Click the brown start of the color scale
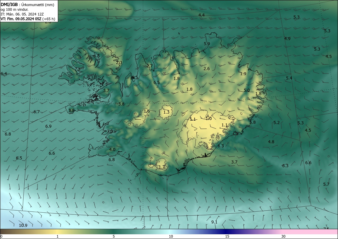Image resolution: width=338 pixels, height=239 pixels. pyautogui.click(x=6, y=232)
